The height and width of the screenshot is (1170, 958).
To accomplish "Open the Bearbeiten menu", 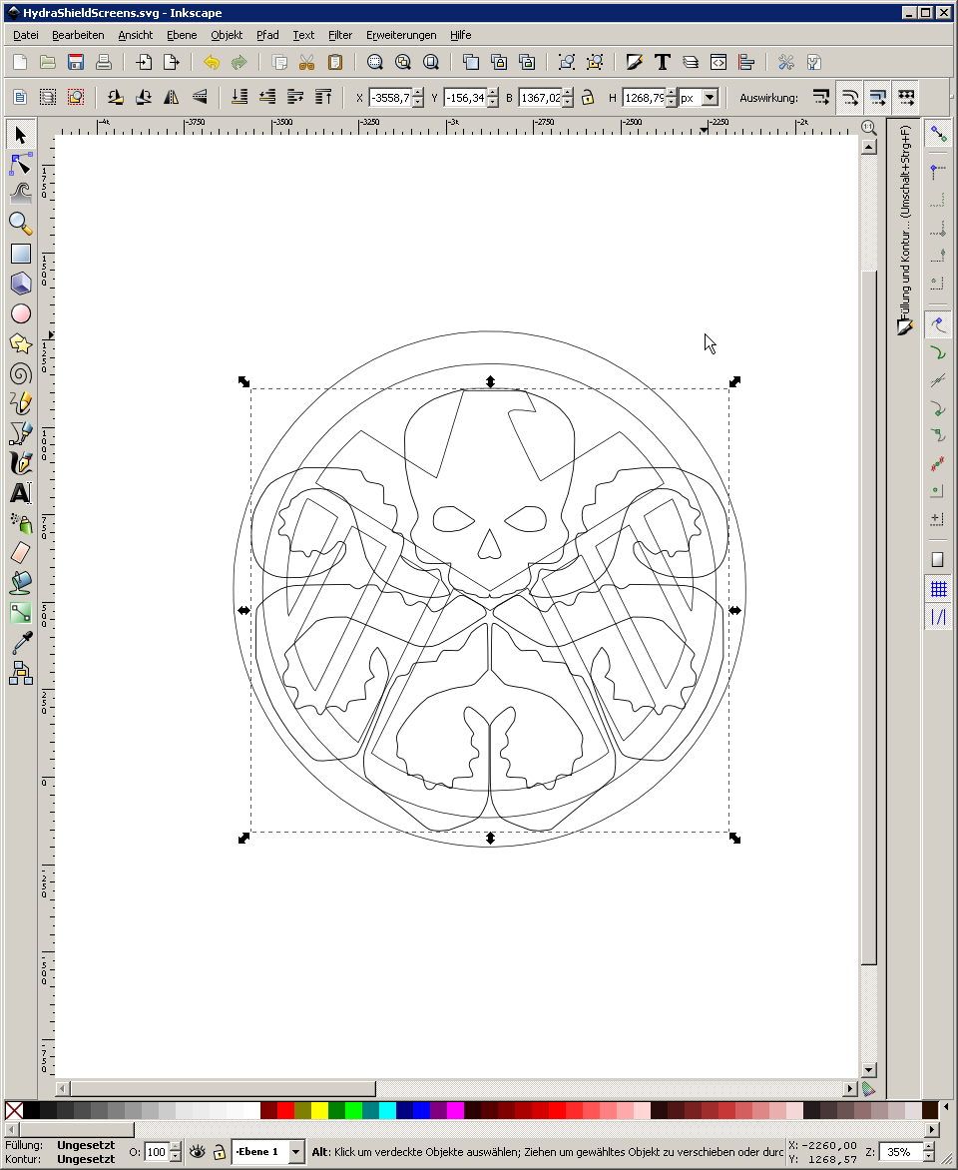I will coord(78,35).
